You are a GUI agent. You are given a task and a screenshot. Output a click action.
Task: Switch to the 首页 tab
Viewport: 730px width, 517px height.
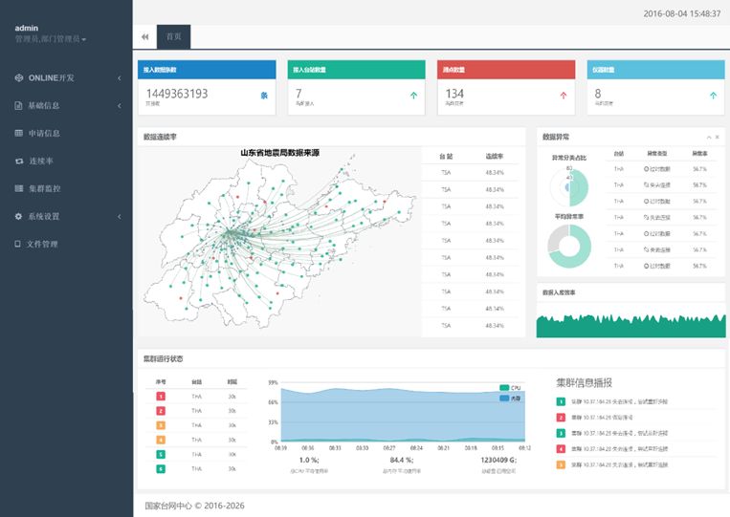click(x=173, y=37)
